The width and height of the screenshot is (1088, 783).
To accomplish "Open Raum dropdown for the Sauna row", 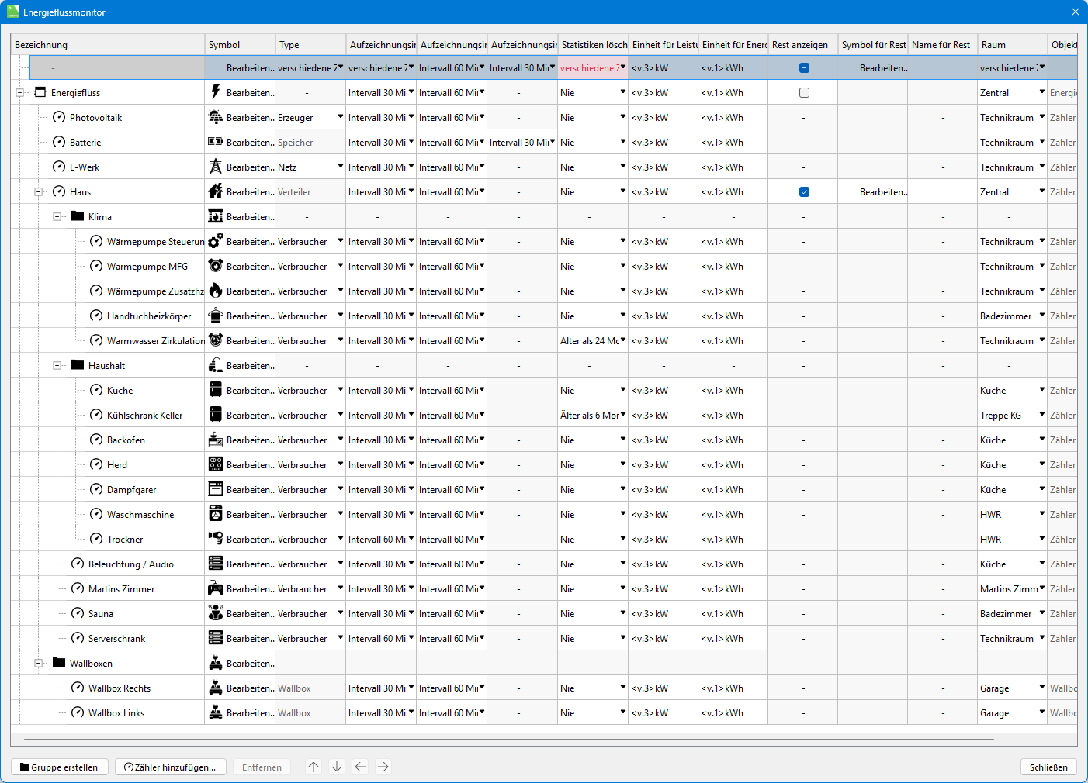I will click(x=1041, y=613).
